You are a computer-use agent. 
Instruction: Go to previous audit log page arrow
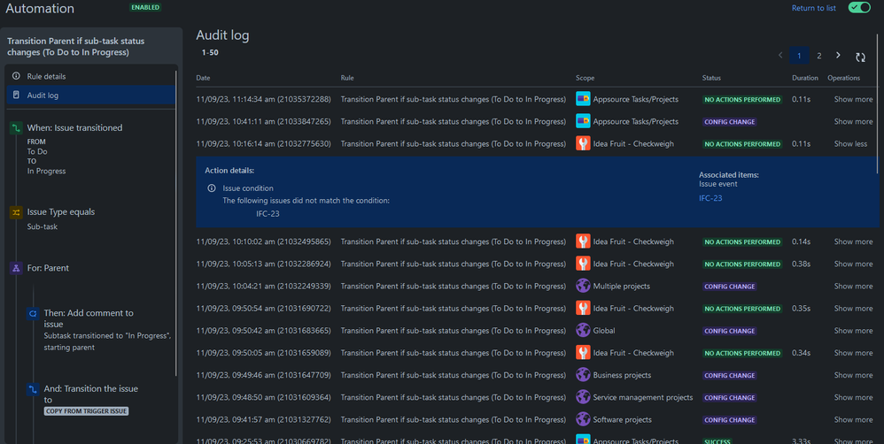pyautogui.click(x=780, y=55)
